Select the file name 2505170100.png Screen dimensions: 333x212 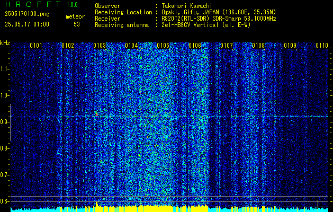[x=27, y=14]
